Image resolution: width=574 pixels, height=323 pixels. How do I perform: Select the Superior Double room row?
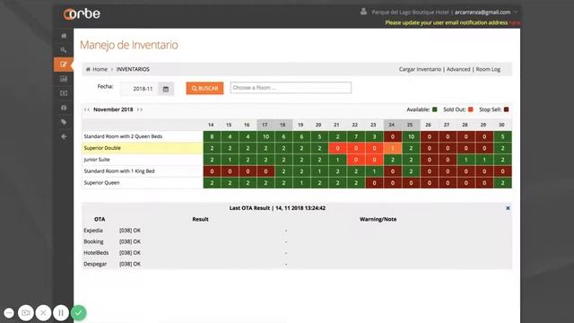point(143,148)
